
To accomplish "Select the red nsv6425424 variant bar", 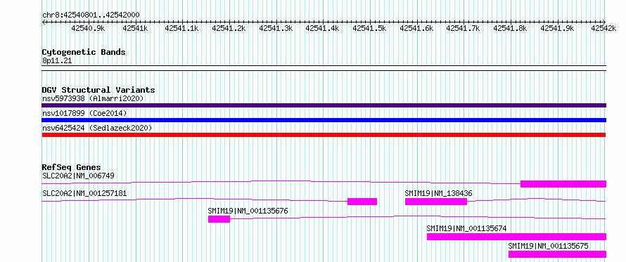I will pyautogui.click(x=324, y=135).
